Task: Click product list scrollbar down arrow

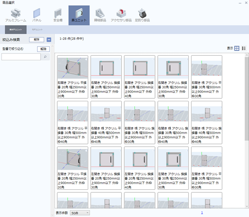Action: (x=247, y=206)
